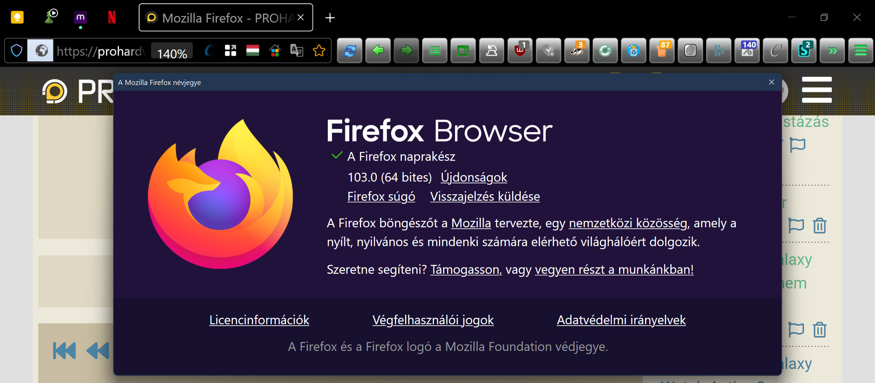The height and width of the screenshot is (383, 875).
Task: Open the fingerprint extension icon
Action: tap(690, 50)
